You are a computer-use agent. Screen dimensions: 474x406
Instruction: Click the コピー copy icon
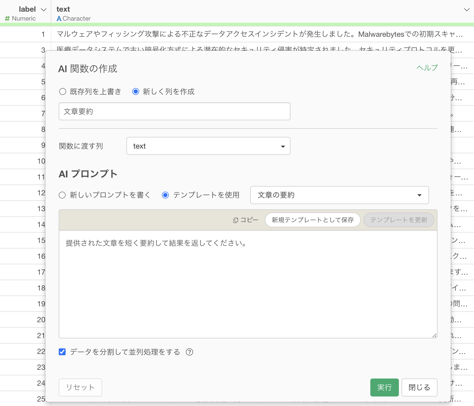235,220
